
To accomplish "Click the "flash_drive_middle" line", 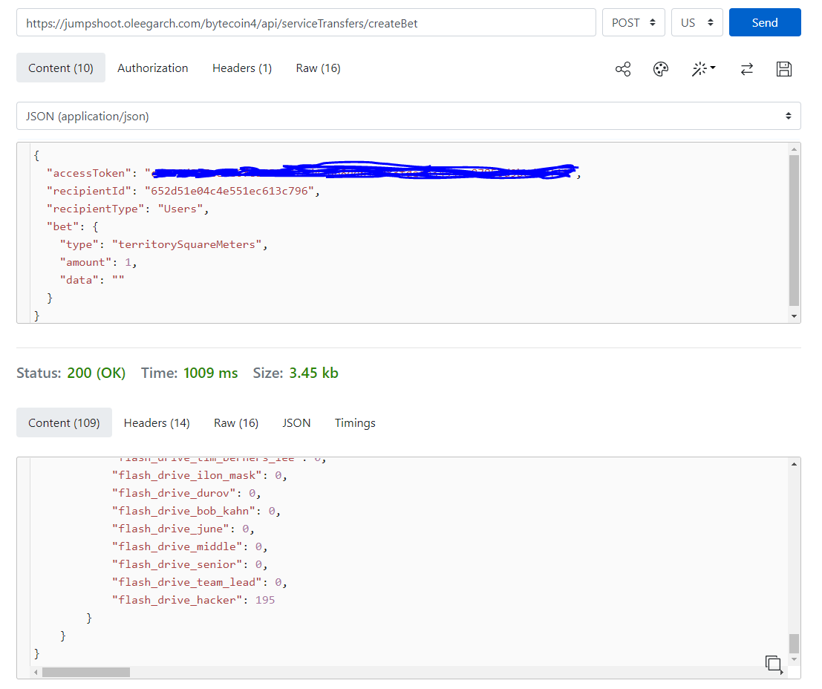I will click(x=189, y=546).
